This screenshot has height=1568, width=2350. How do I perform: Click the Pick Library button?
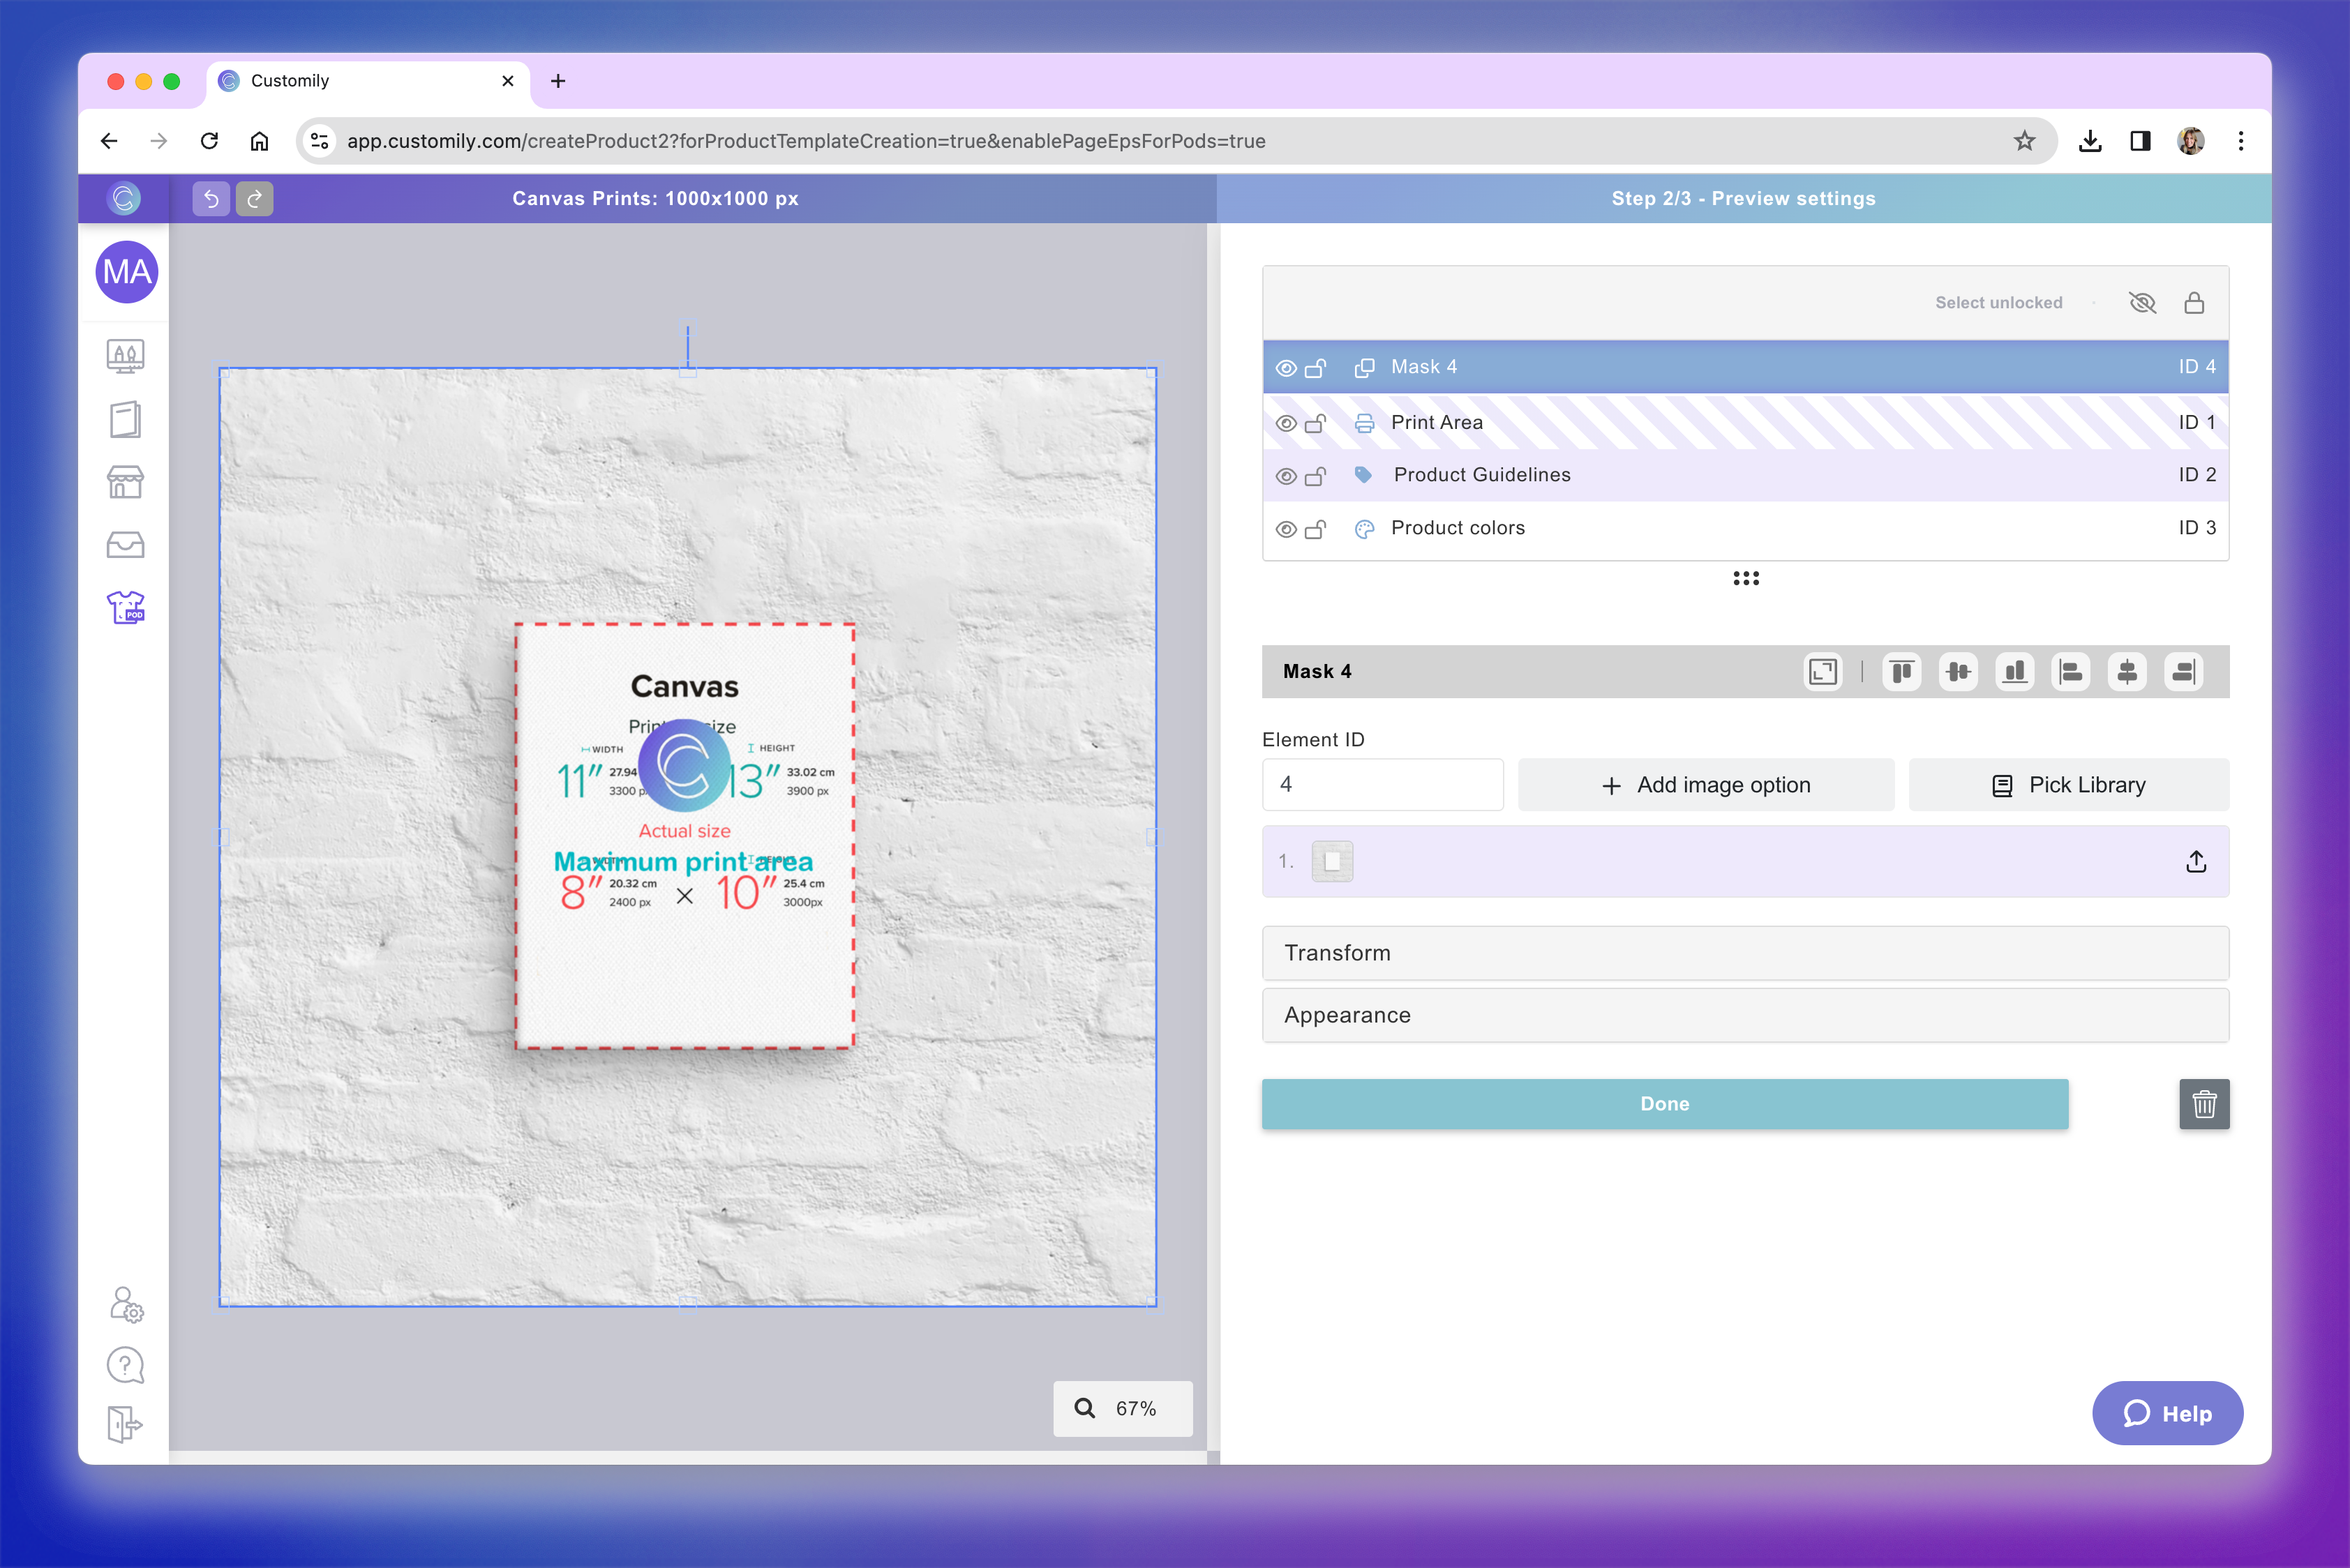point(2068,785)
